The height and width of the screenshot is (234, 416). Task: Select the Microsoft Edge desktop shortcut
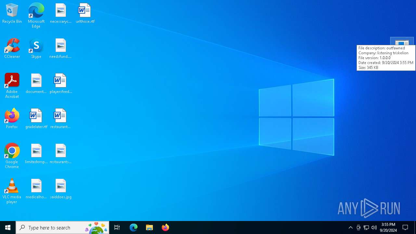(36, 16)
